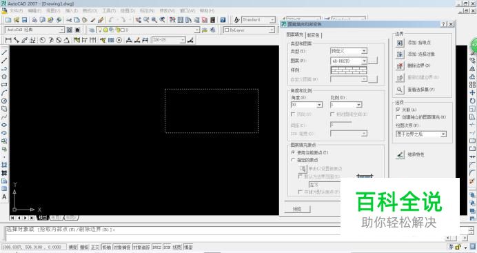Select the multiline Text tool marked A
This screenshot has height=253, width=477.
click(4, 196)
